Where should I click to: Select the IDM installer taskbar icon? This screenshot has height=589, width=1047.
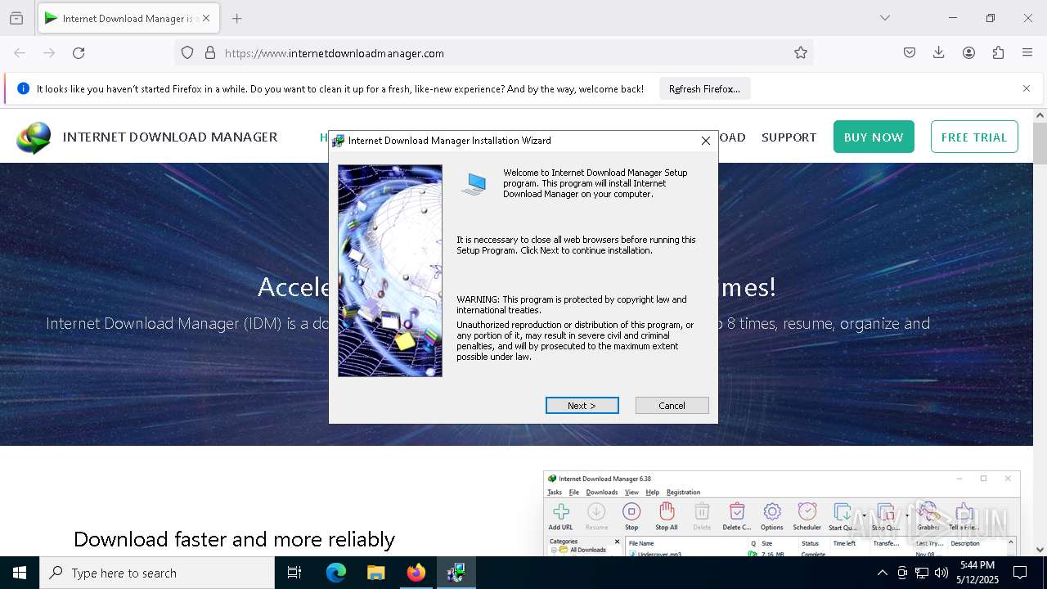[456, 573]
